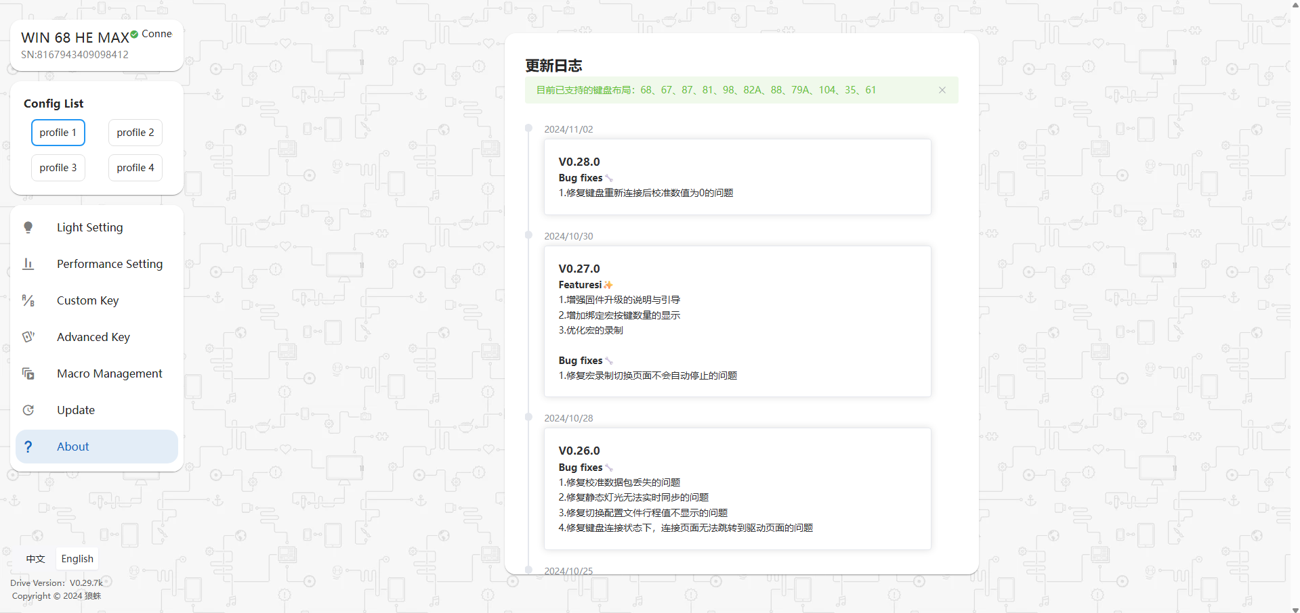
Task: Switch language to English
Action: click(x=77, y=559)
